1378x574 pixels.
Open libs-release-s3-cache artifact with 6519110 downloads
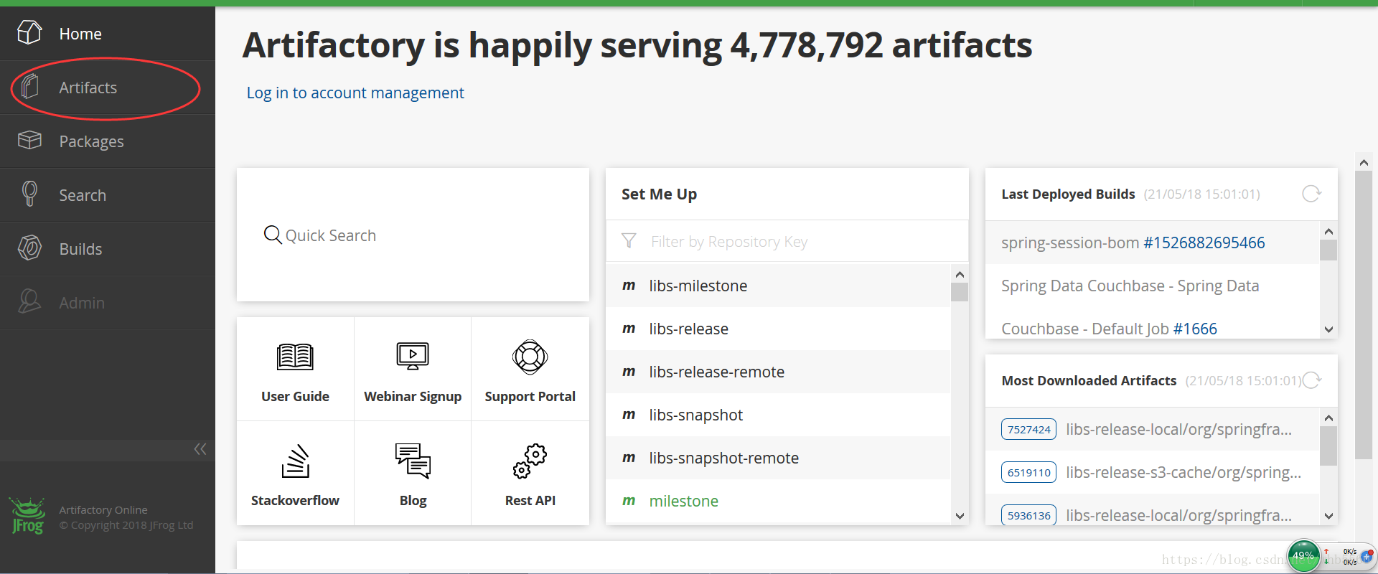(x=1153, y=472)
